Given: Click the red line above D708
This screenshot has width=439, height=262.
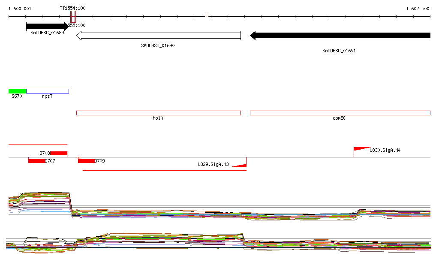Looking at the screenshot, I should click(38, 144).
